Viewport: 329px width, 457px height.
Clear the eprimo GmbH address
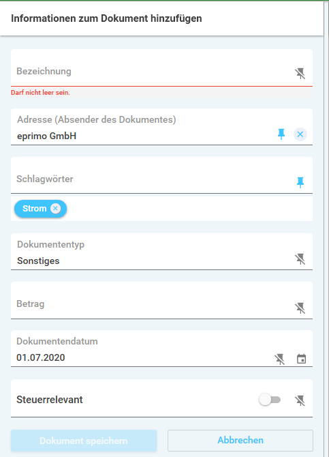pos(300,134)
